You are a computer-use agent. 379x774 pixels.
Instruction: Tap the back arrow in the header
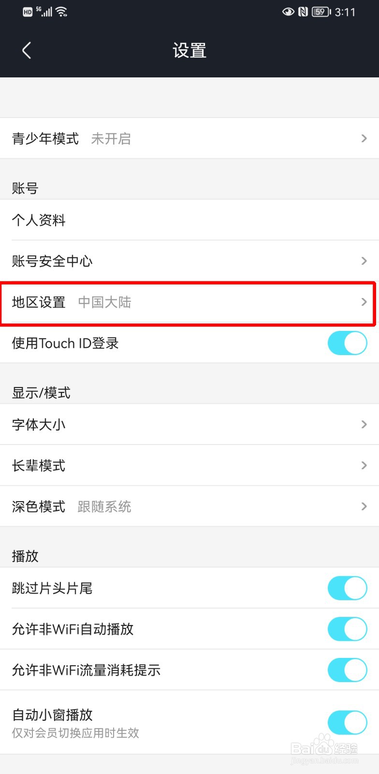pos(27,50)
